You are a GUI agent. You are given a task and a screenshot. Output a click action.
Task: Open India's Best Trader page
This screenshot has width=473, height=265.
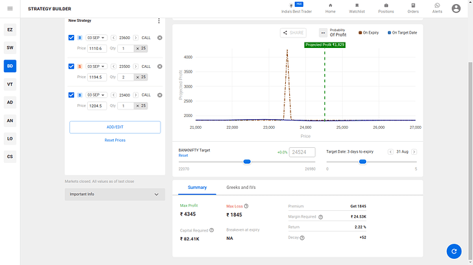[x=297, y=8]
